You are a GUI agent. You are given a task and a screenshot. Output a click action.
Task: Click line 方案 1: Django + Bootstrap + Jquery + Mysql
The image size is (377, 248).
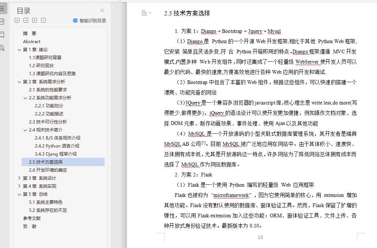click(x=228, y=31)
